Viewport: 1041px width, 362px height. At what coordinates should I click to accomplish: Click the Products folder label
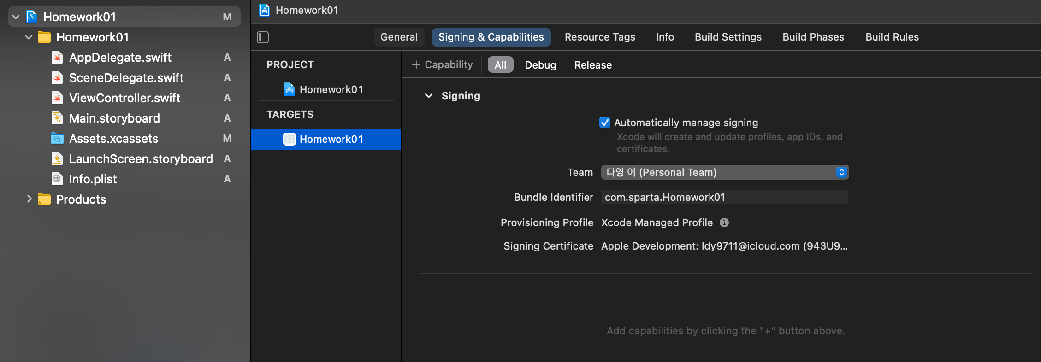(81, 199)
